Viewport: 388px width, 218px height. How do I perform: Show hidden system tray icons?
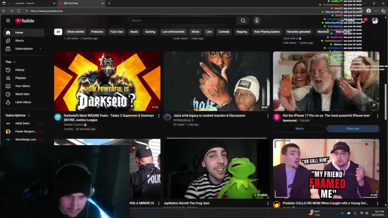click(x=342, y=213)
